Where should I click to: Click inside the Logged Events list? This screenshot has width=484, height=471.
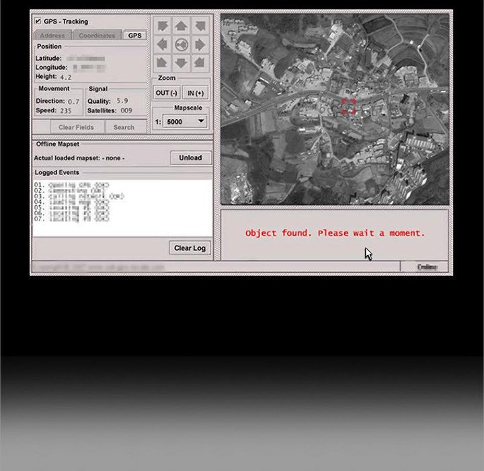click(121, 209)
